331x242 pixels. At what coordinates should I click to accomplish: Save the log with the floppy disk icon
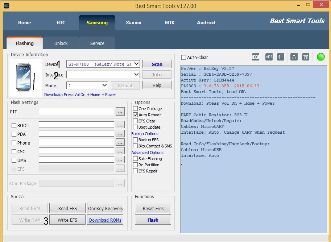(x=294, y=57)
